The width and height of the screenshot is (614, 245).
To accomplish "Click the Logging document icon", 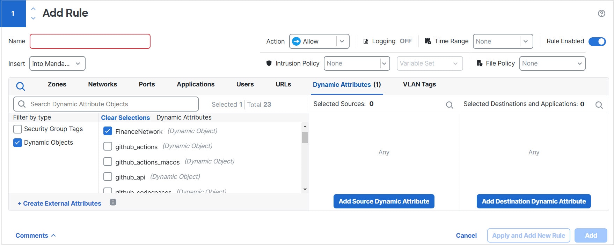I will tap(366, 41).
